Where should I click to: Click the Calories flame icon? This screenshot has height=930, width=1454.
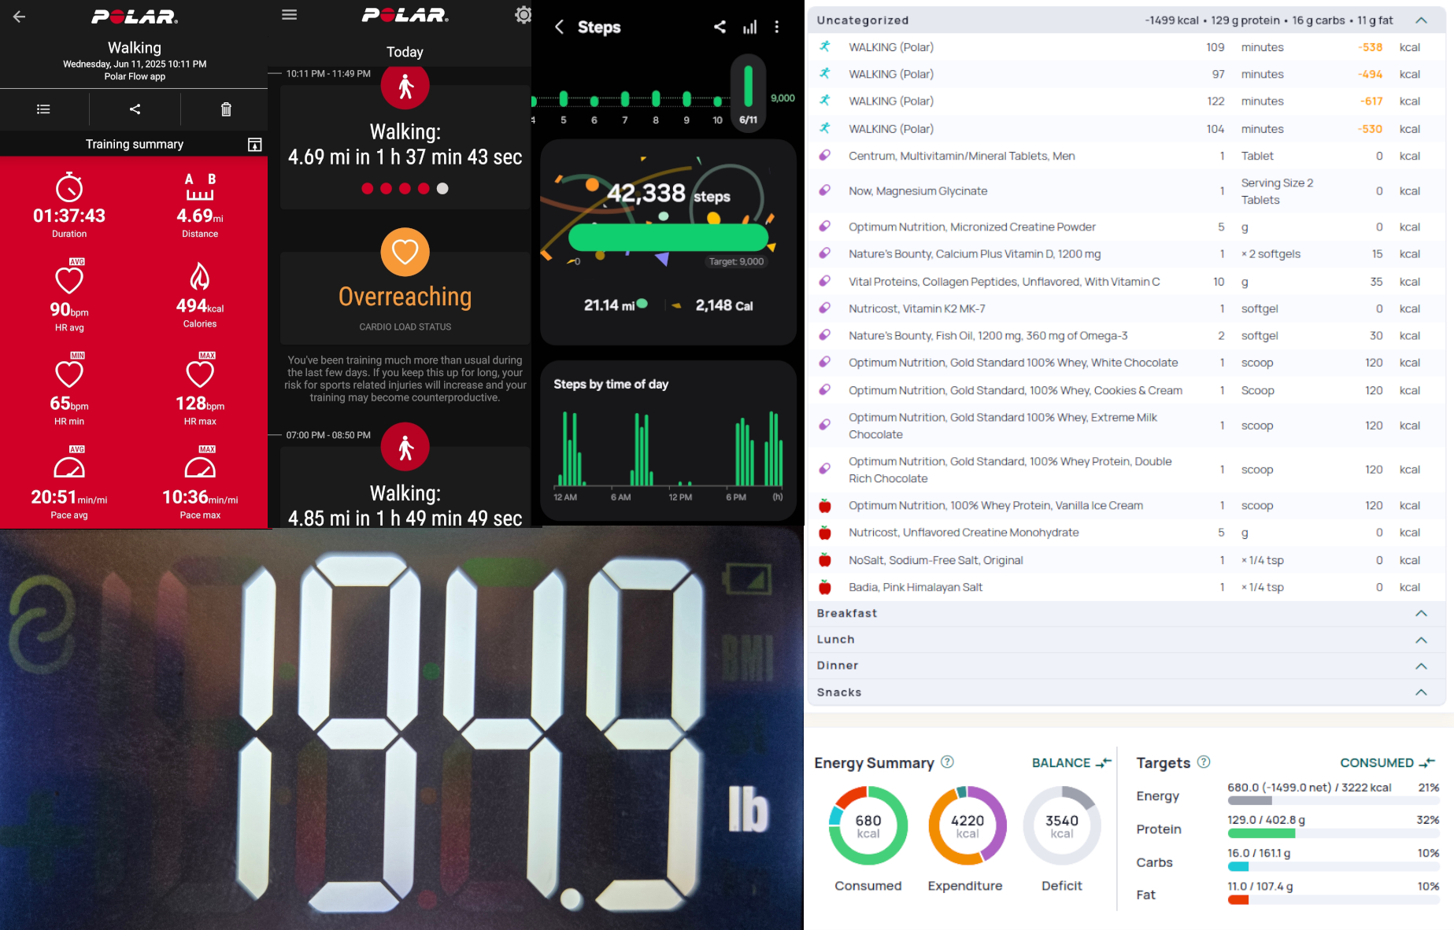[x=200, y=277]
